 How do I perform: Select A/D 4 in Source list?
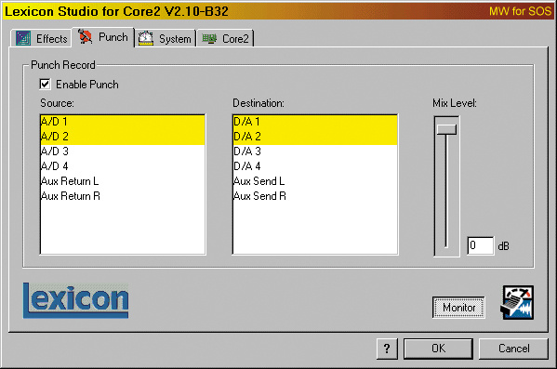click(123, 166)
